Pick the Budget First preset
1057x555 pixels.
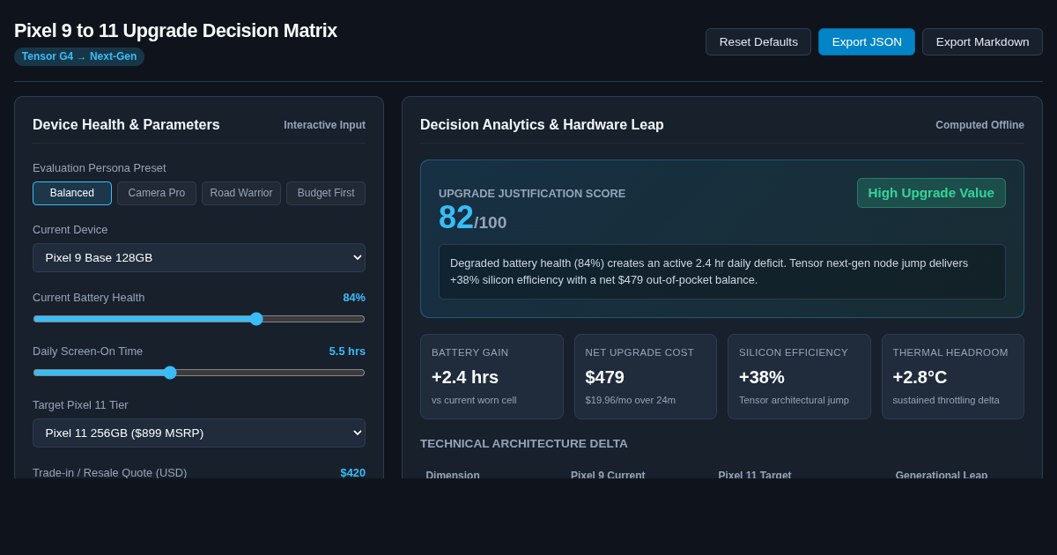(x=326, y=193)
